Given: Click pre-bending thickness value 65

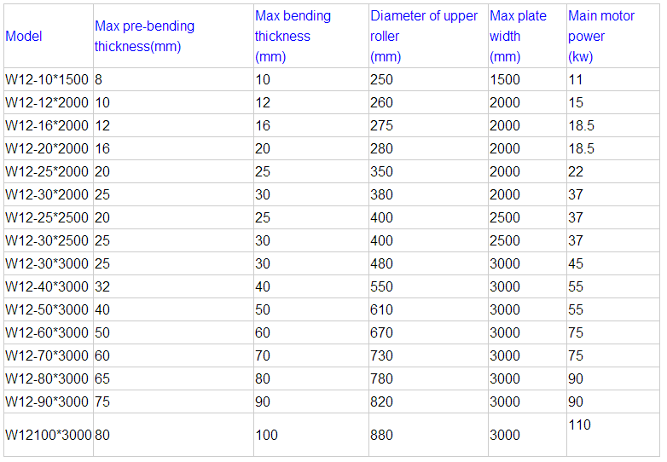Looking at the screenshot, I should 102,378.
